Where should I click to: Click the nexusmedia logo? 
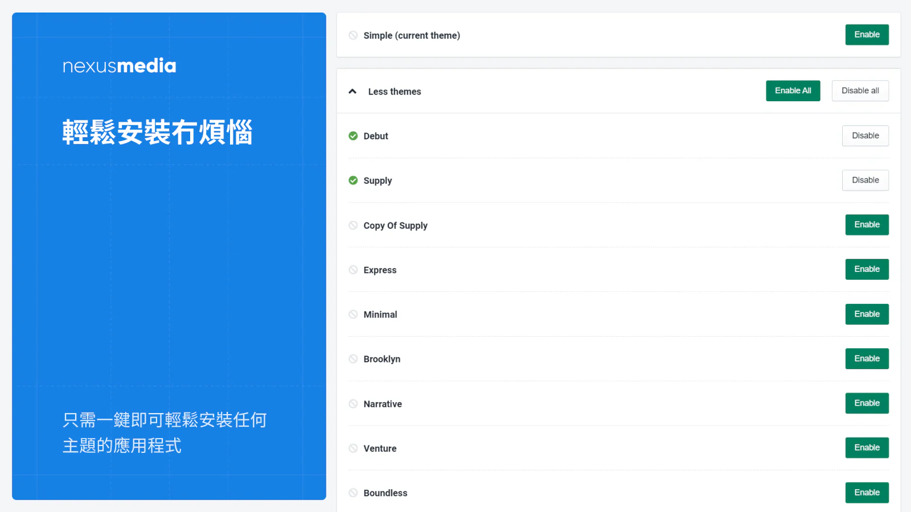pos(120,66)
